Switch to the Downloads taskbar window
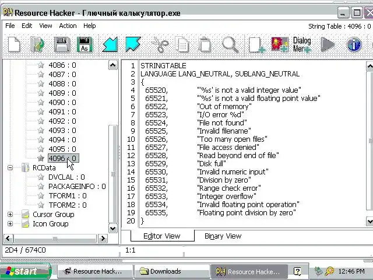Screen dimensions: 373x280 tap(172, 271)
